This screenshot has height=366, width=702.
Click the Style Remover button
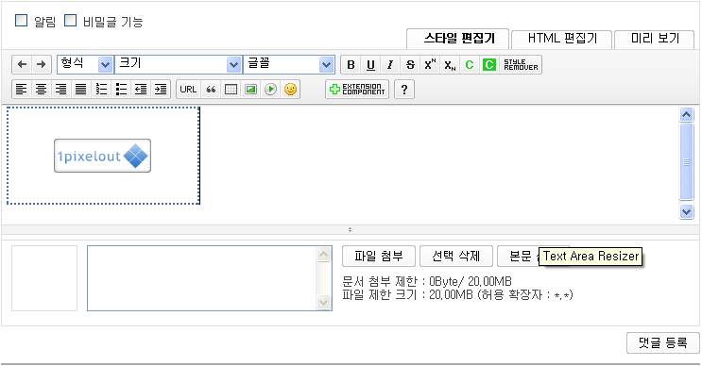(521, 65)
